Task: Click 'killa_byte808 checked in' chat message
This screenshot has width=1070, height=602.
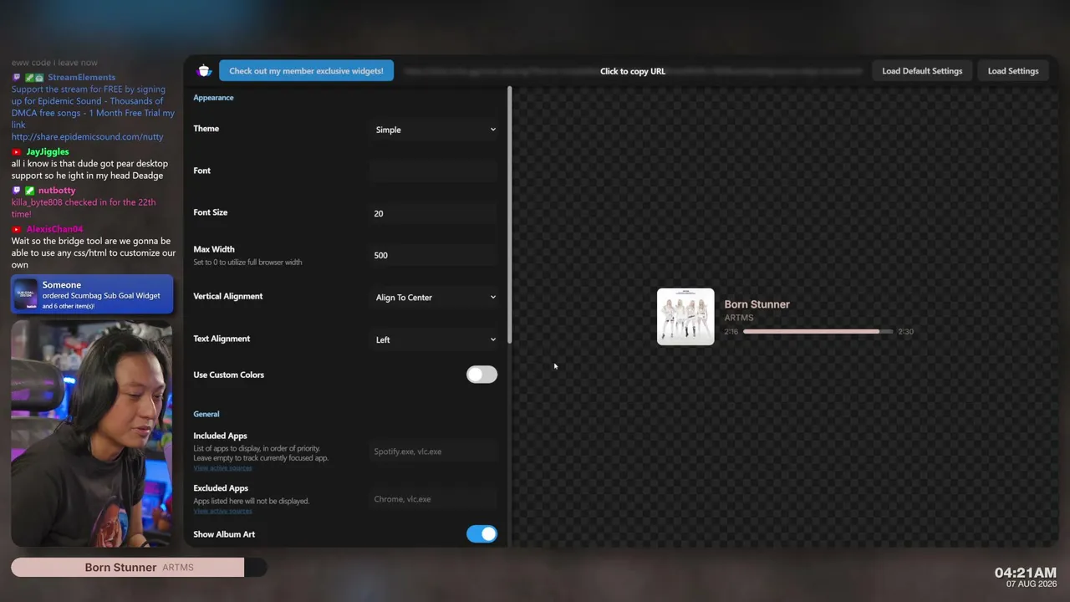Action: [84, 208]
